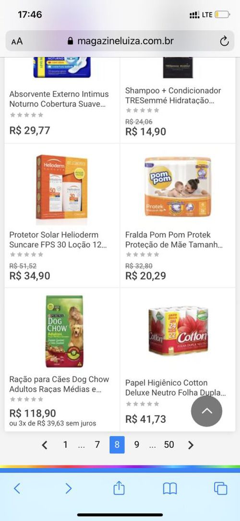The width and height of the screenshot is (240, 521).
Task: Open Shampoo + Condicionador TRESemmé product link
Action: click(173, 96)
